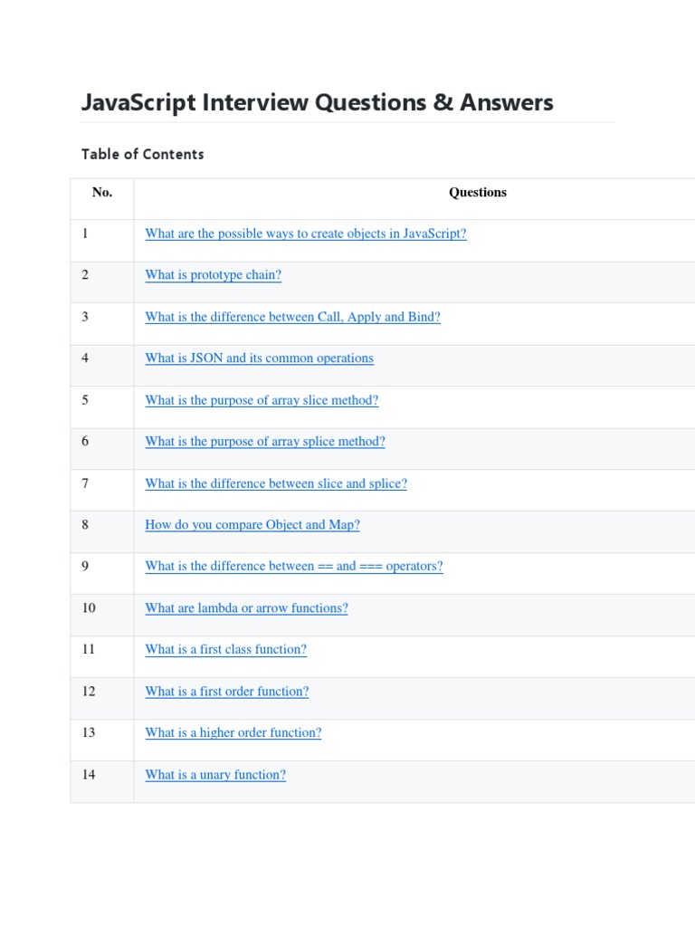Image resolution: width=695 pixels, height=927 pixels.
Task: Click the row number 14 cell
Action: 89,775
